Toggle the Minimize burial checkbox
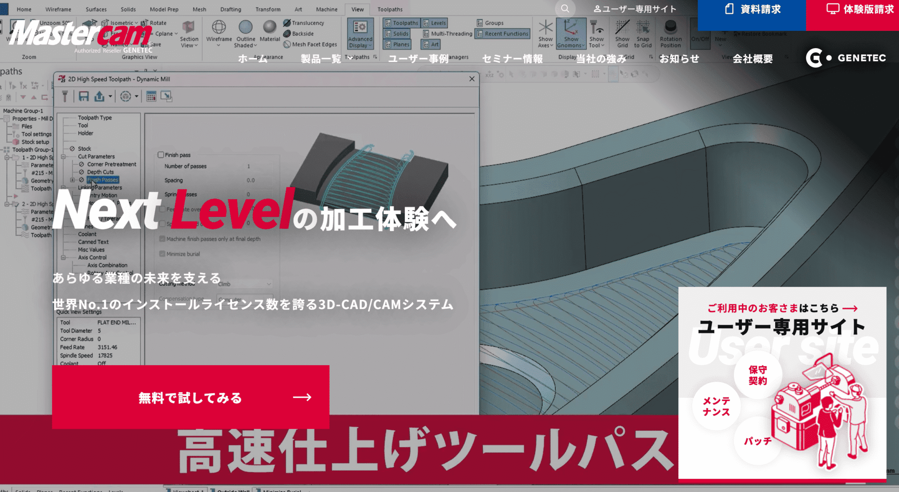 (162, 254)
